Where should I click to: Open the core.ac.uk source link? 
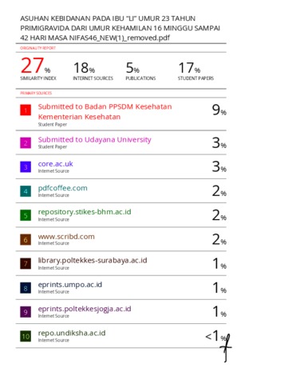tap(55, 164)
